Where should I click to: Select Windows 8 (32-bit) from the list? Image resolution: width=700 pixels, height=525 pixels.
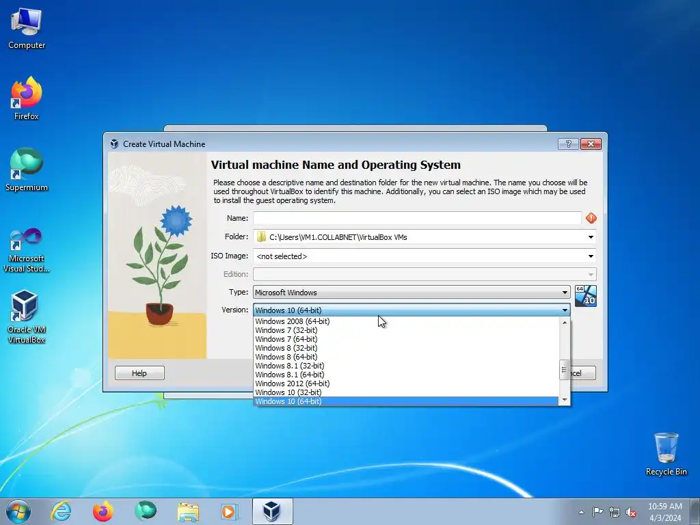click(x=406, y=348)
